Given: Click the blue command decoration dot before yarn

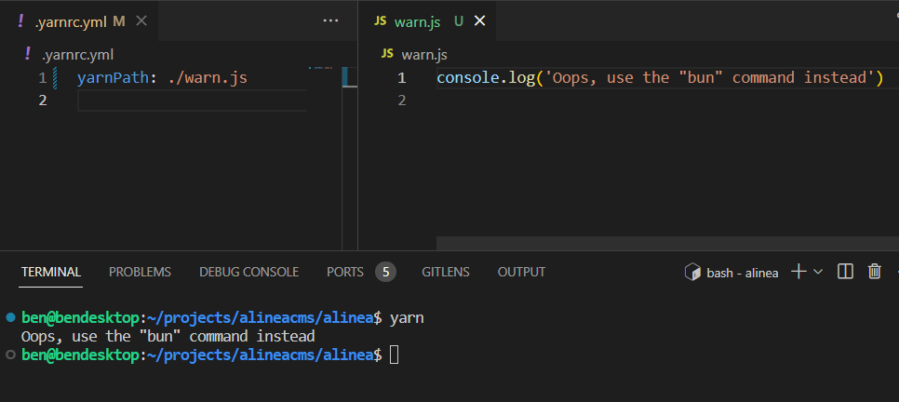Looking at the screenshot, I should 9,316.
